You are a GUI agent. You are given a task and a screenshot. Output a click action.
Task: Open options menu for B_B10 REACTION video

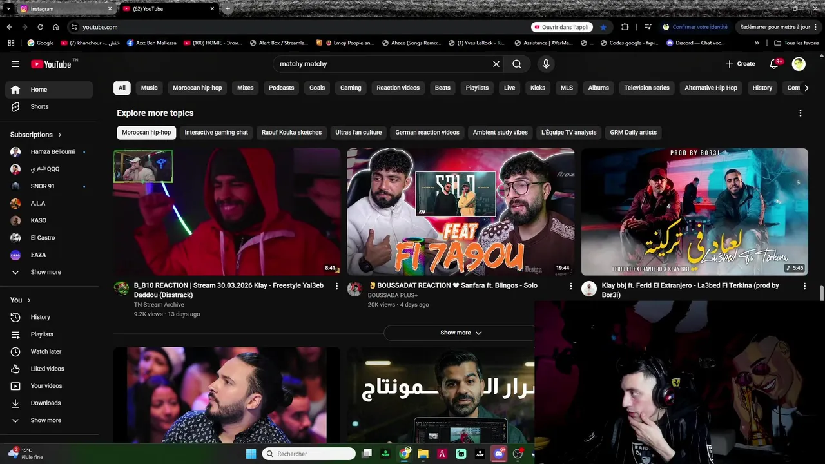pos(336,286)
